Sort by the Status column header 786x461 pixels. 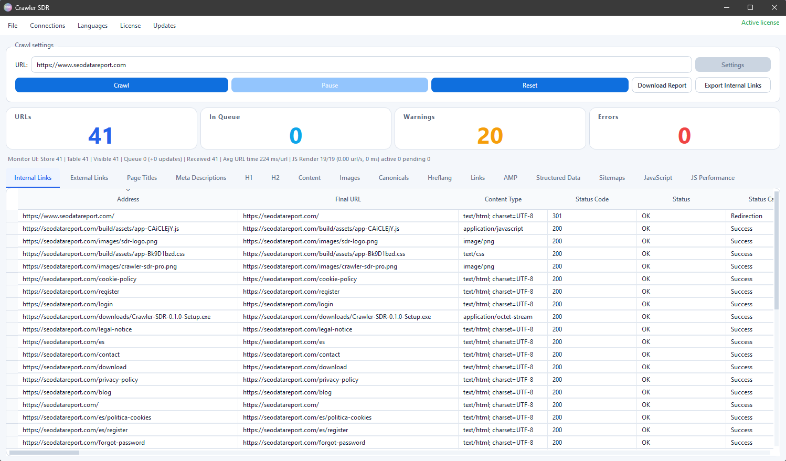tap(681, 199)
